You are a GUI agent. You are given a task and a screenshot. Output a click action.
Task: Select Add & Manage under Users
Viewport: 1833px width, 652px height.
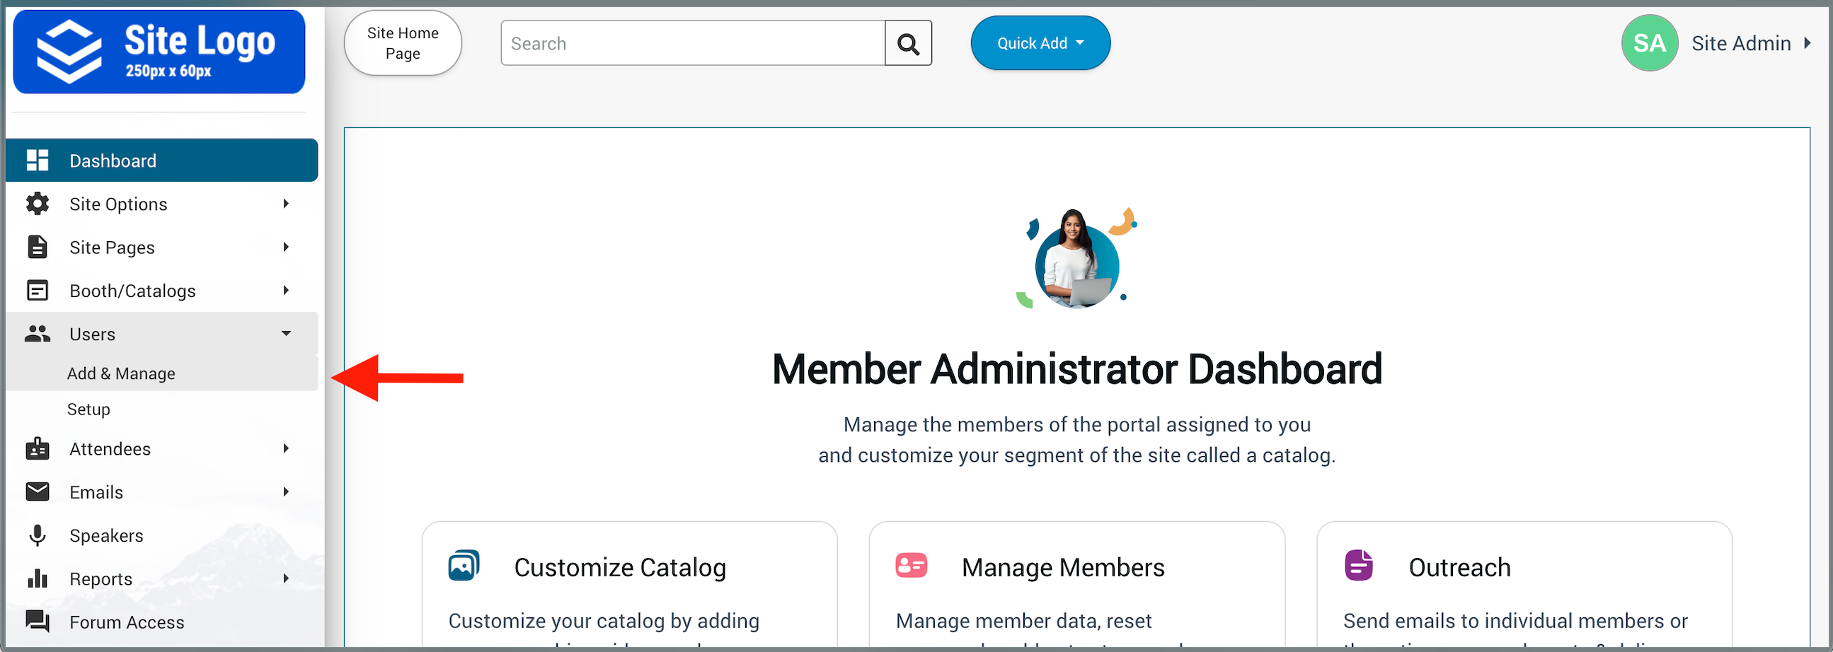coord(121,373)
